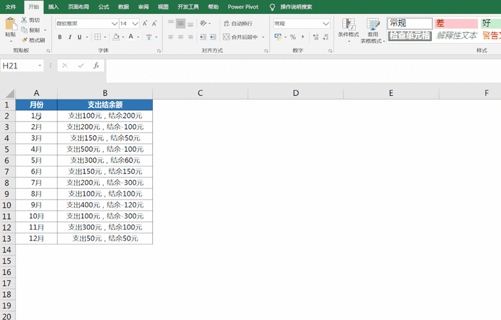Screen dimensions: 501x320
Task: Open the File (文件) tab
Action: click(x=10, y=6)
